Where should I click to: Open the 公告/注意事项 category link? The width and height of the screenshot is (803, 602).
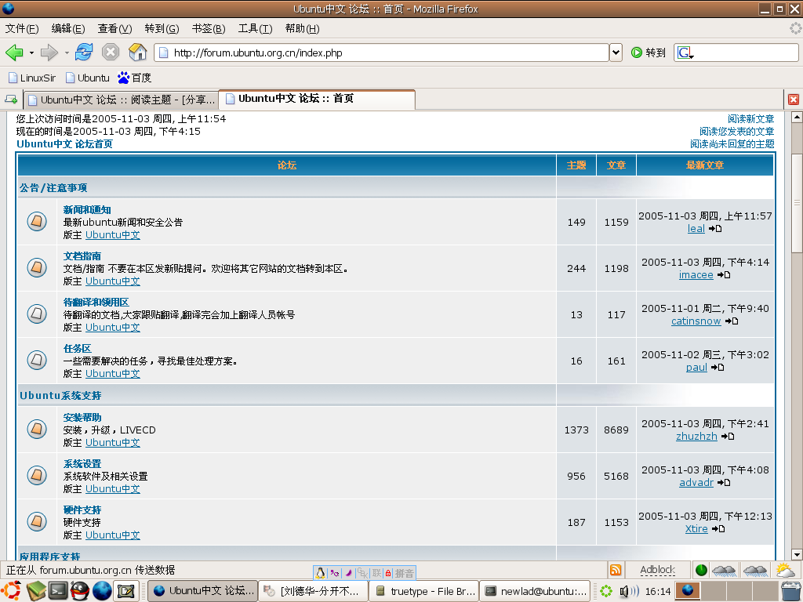pos(53,188)
